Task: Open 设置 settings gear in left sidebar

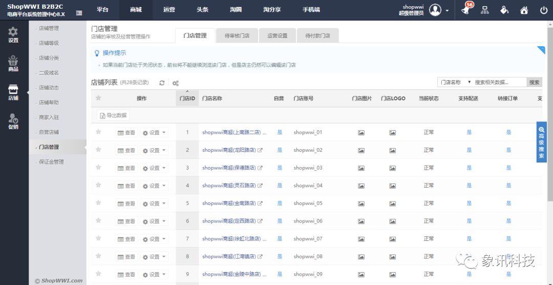Action: (x=13, y=35)
